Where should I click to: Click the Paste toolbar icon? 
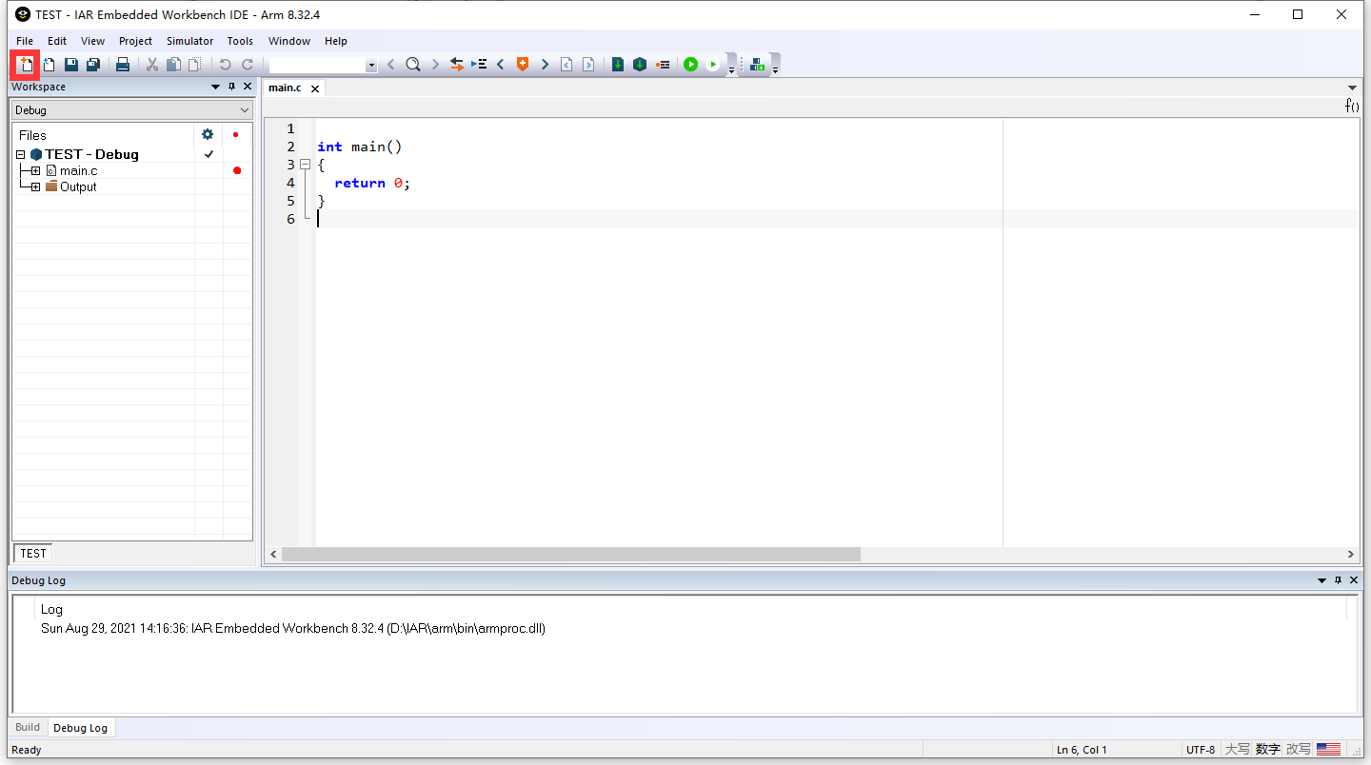pyautogui.click(x=194, y=65)
